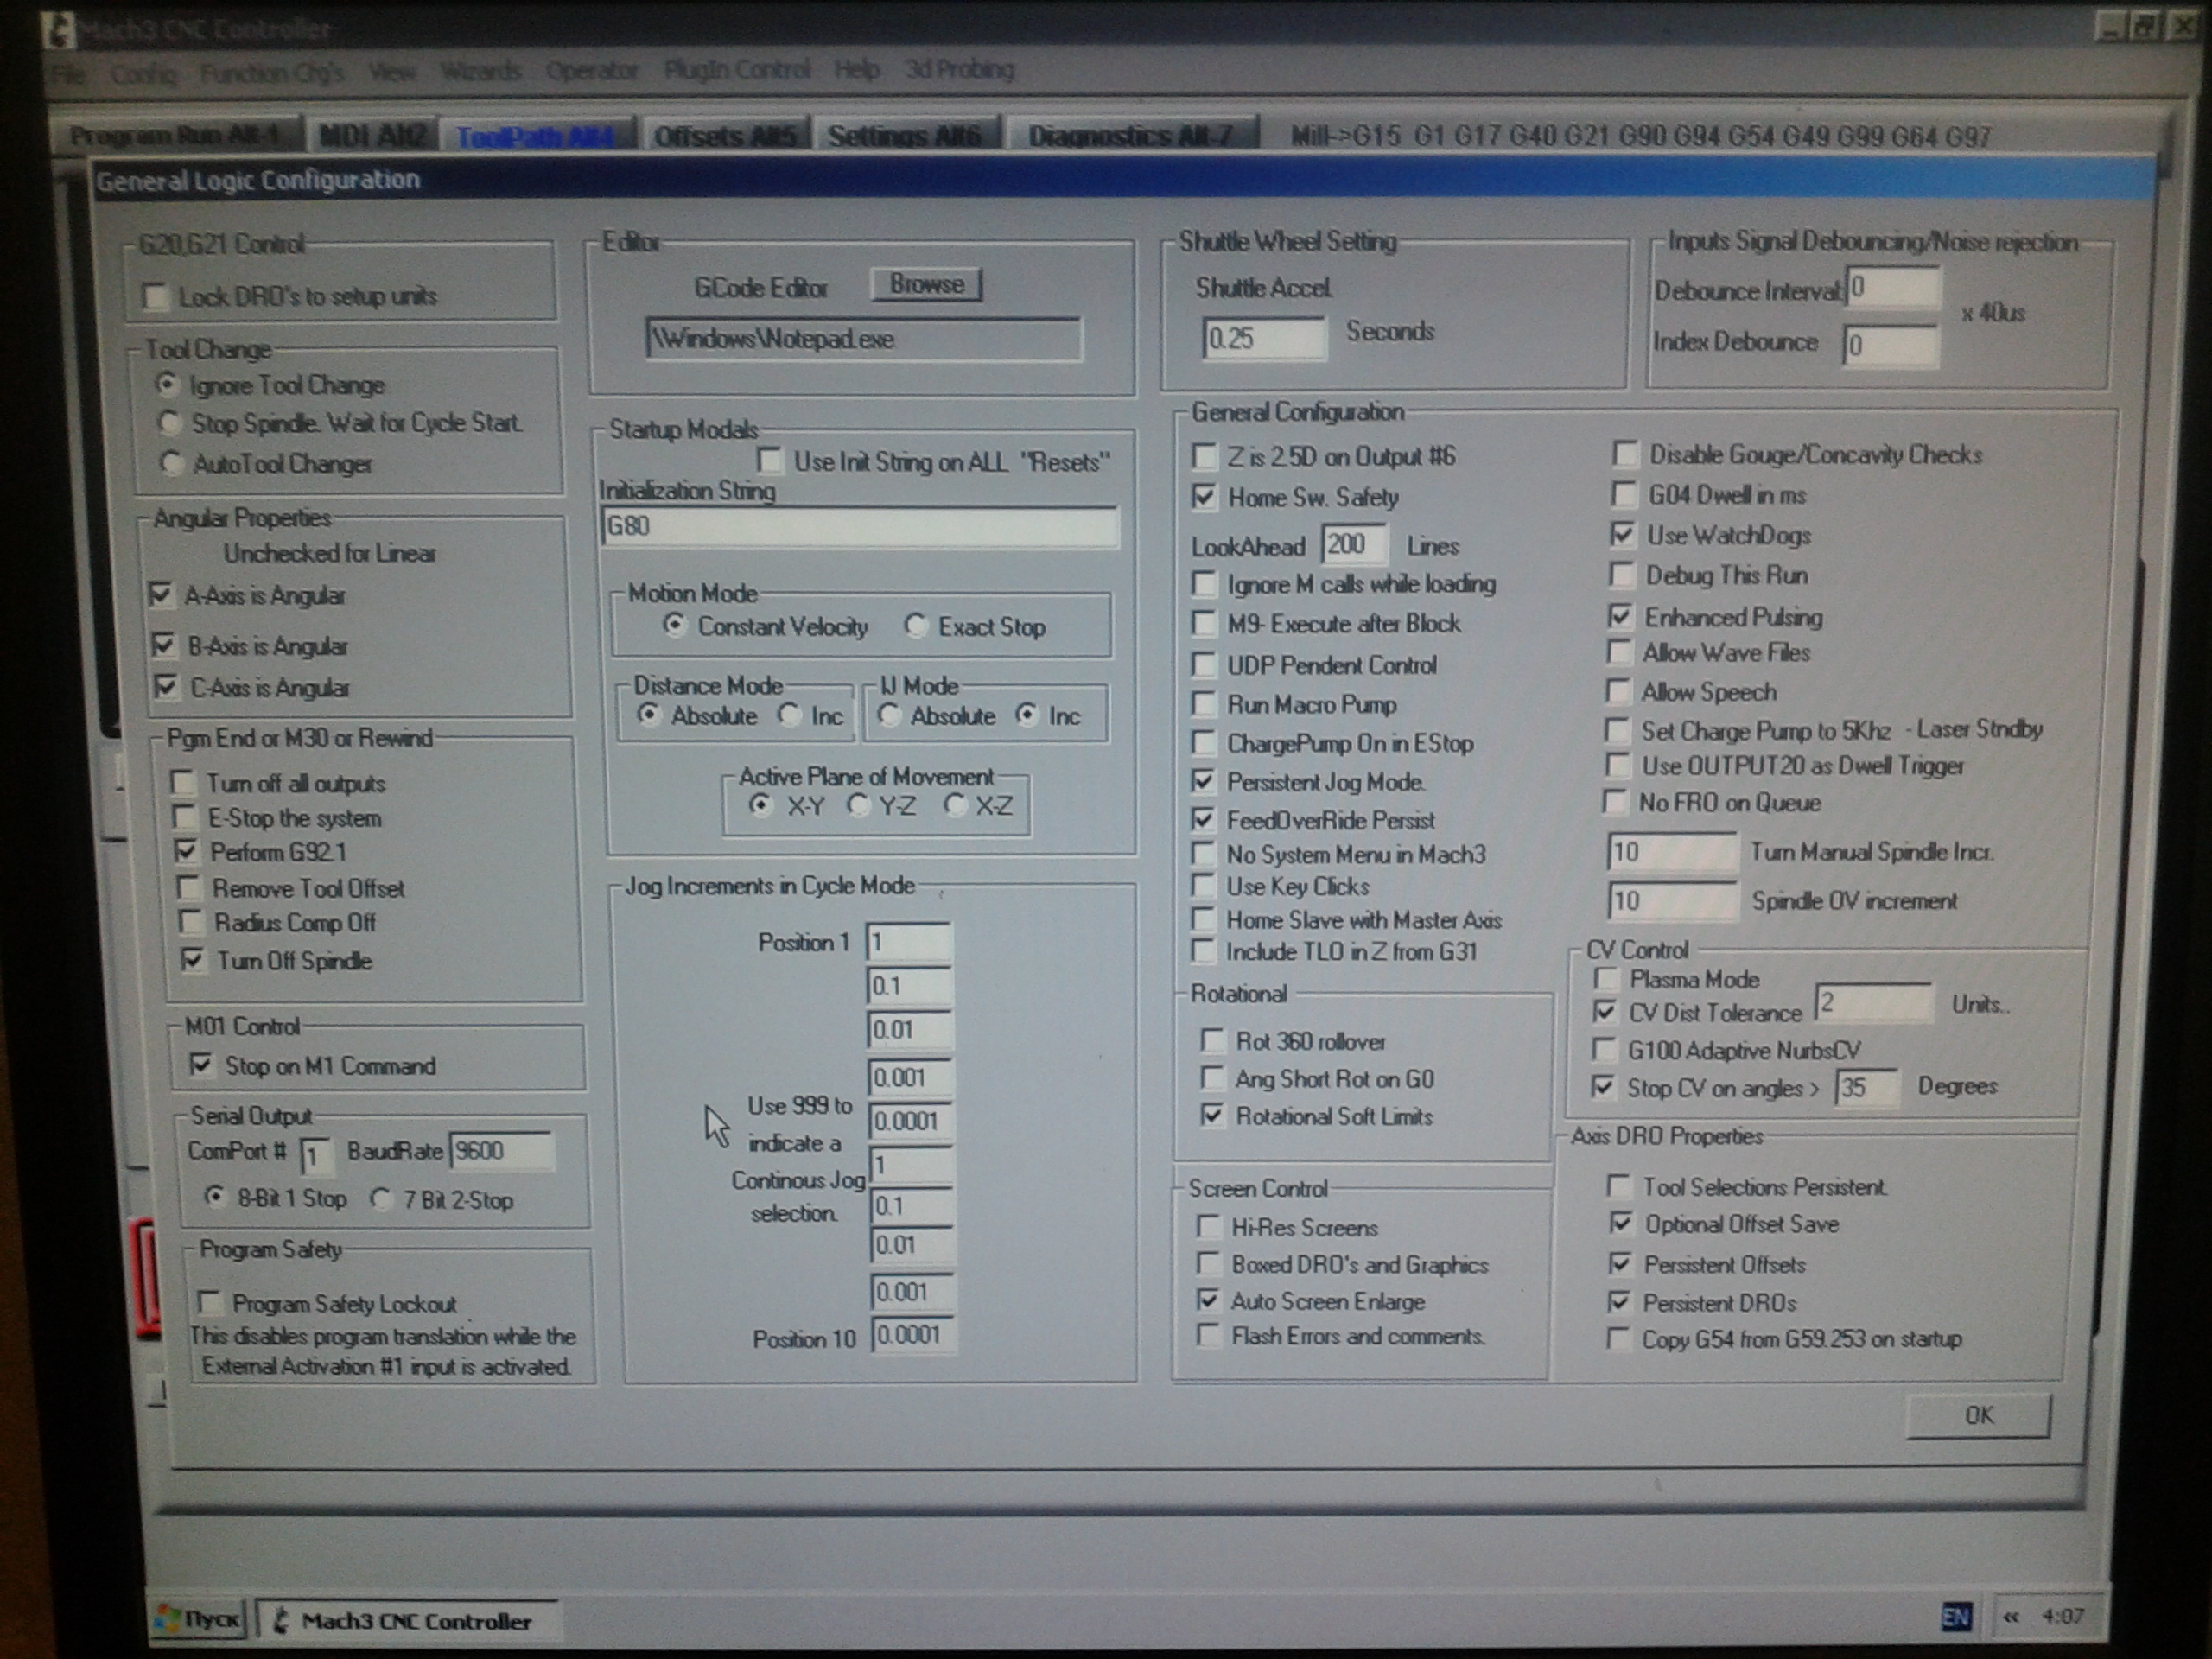Open the Start button on taskbar

click(x=200, y=1619)
